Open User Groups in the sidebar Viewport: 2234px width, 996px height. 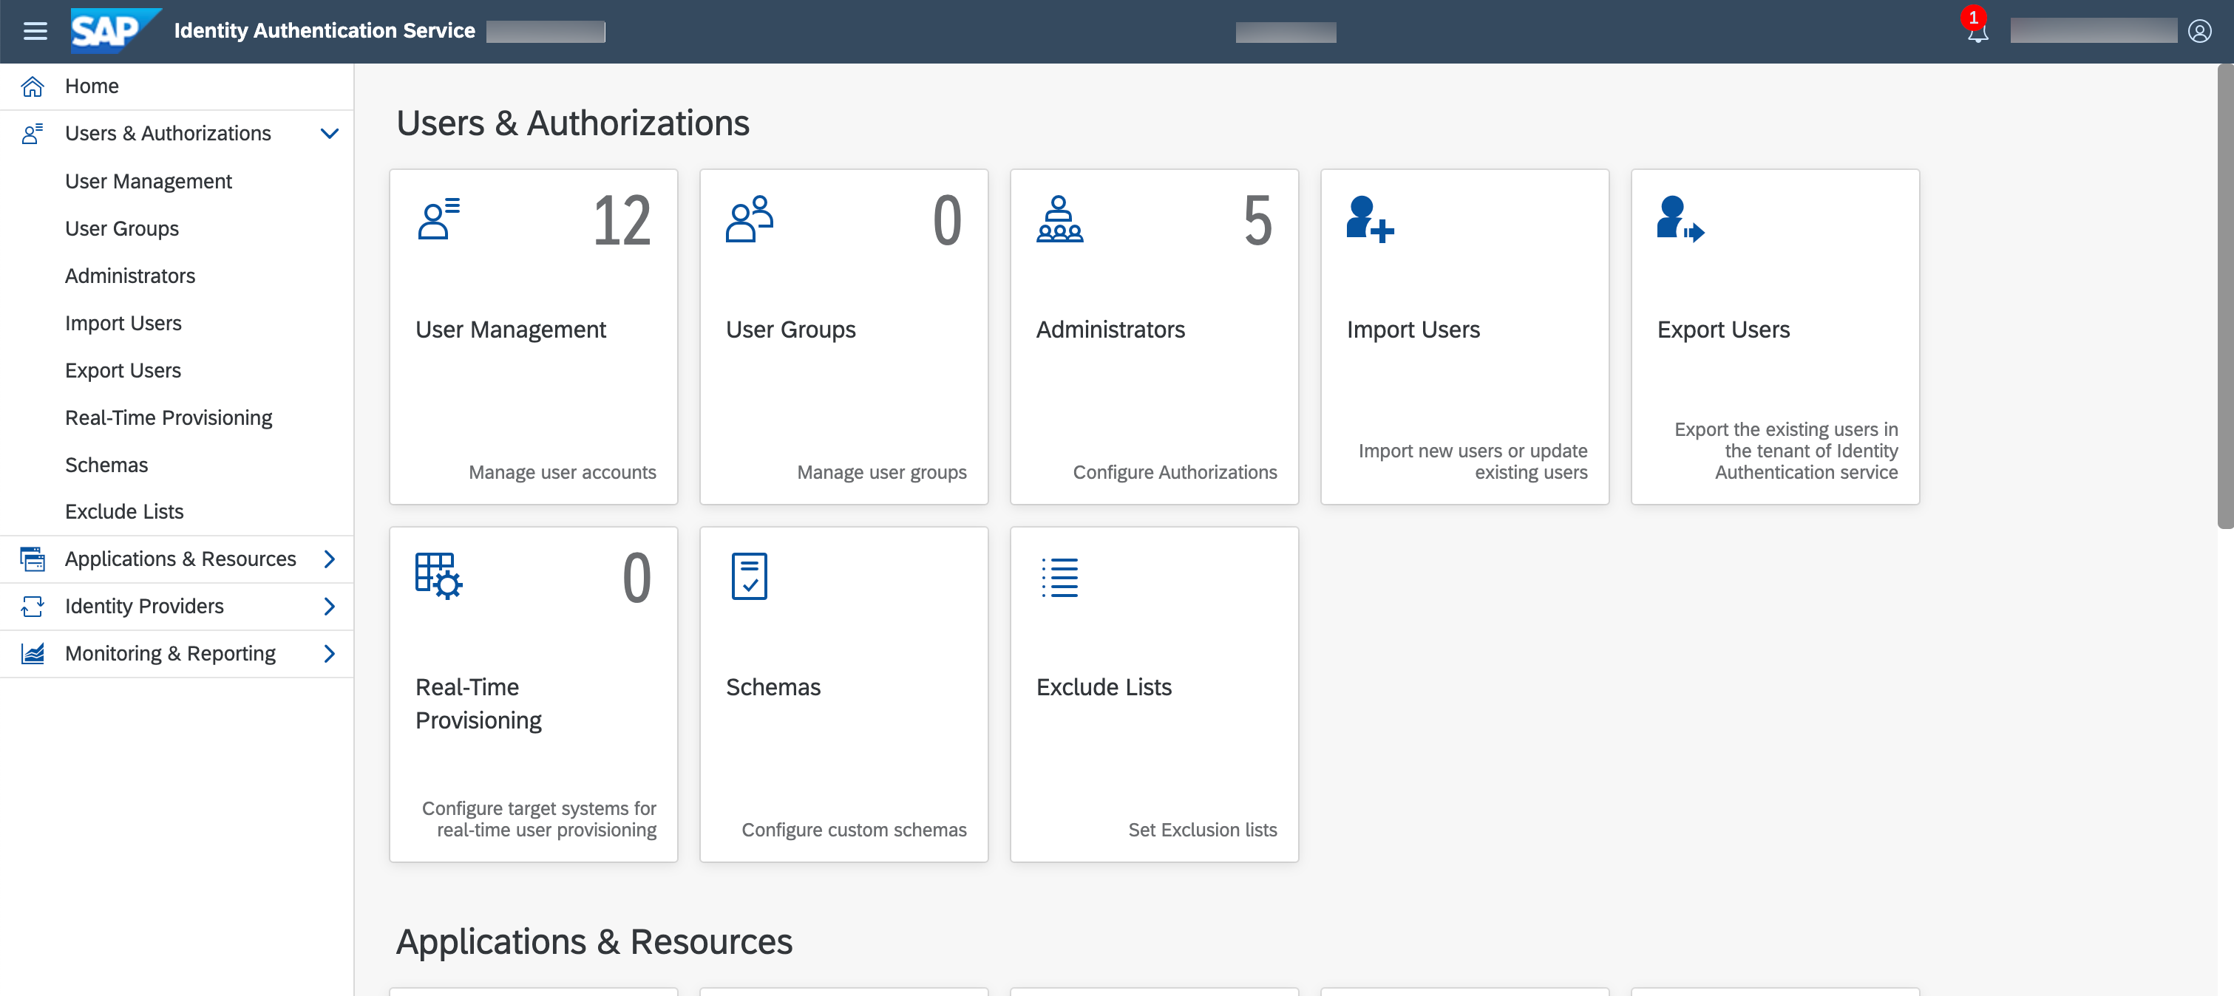tap(177, 229)
